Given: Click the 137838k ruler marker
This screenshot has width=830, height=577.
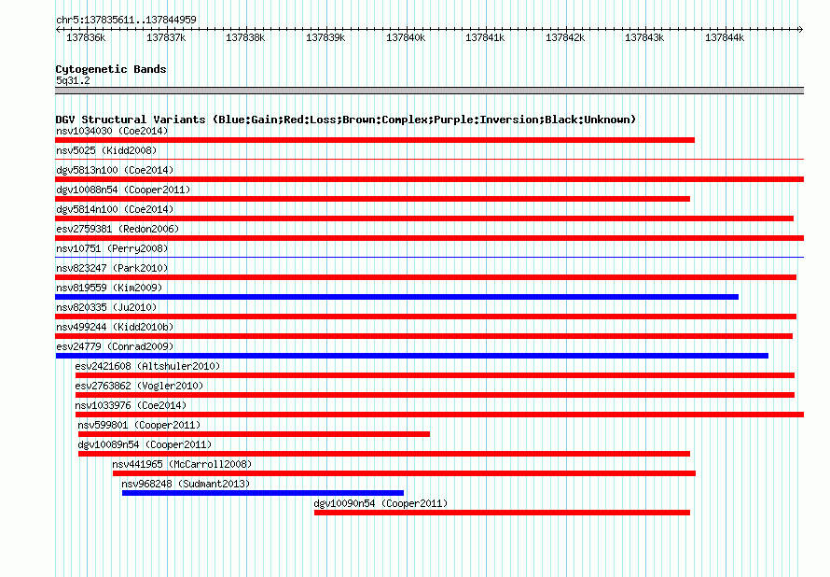Looking at the screenshot, I should point(245,37).
